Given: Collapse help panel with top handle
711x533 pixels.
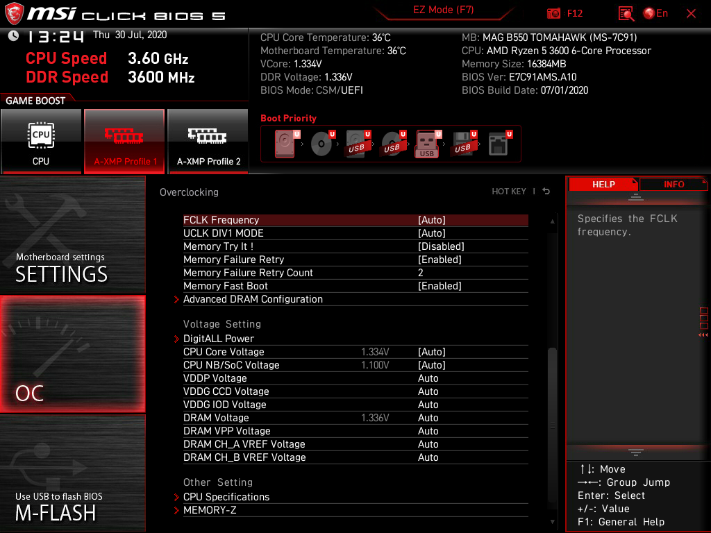Looking at the screenshot, I should [x=636, y=196].
